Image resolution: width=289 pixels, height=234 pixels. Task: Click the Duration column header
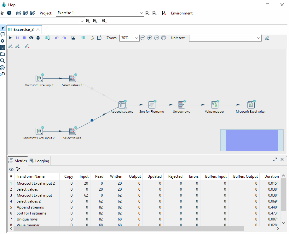tap(271, 176)
